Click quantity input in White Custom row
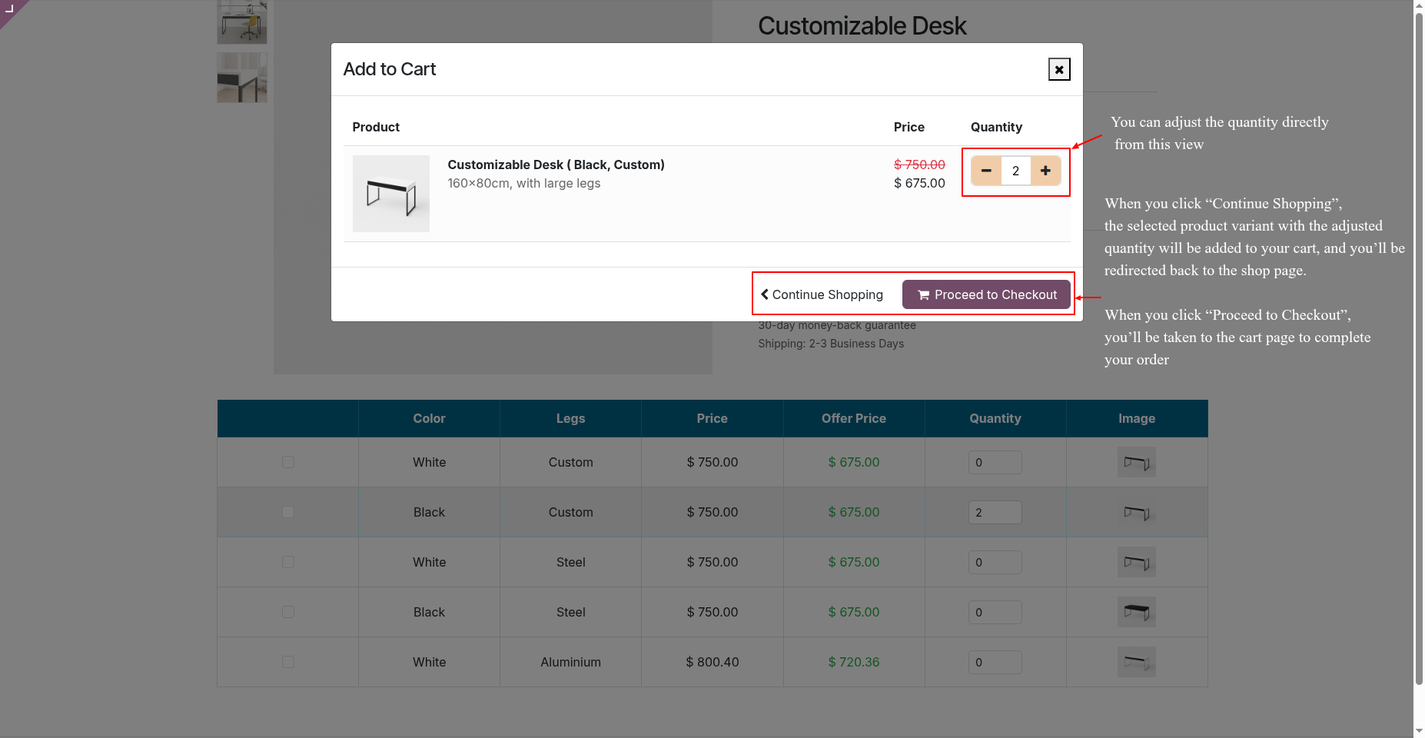1425x738 pixels. point(995,462)
